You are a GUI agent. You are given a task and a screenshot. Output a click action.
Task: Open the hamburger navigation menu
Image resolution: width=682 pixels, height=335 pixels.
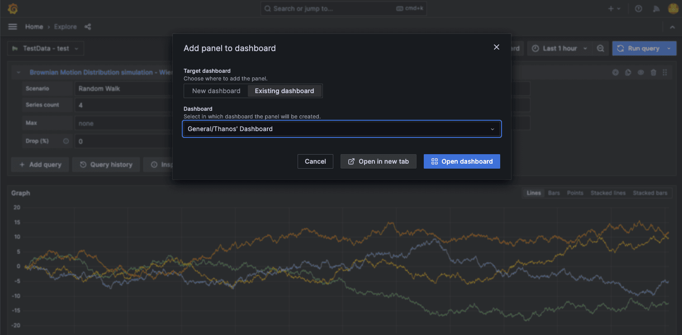13,26
